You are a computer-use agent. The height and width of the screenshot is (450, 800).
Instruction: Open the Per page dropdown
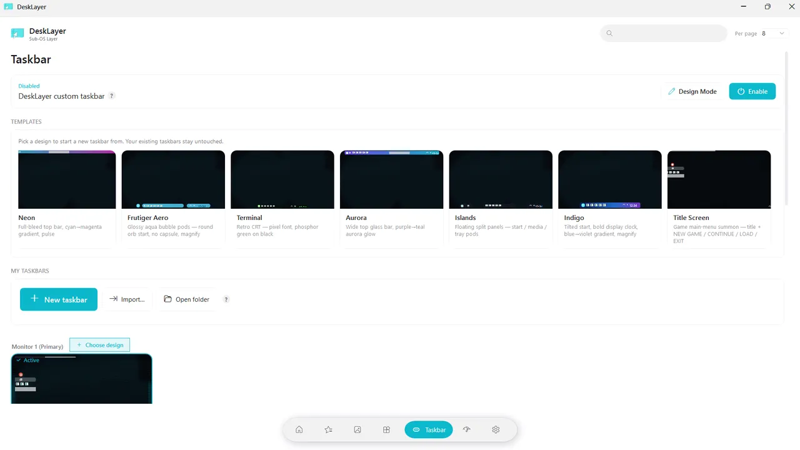click(773, 33)
